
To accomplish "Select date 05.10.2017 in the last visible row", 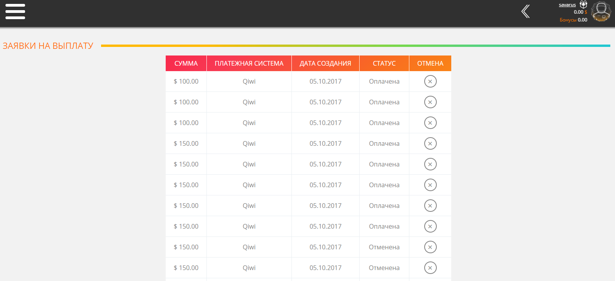I will tap(326, 268).
